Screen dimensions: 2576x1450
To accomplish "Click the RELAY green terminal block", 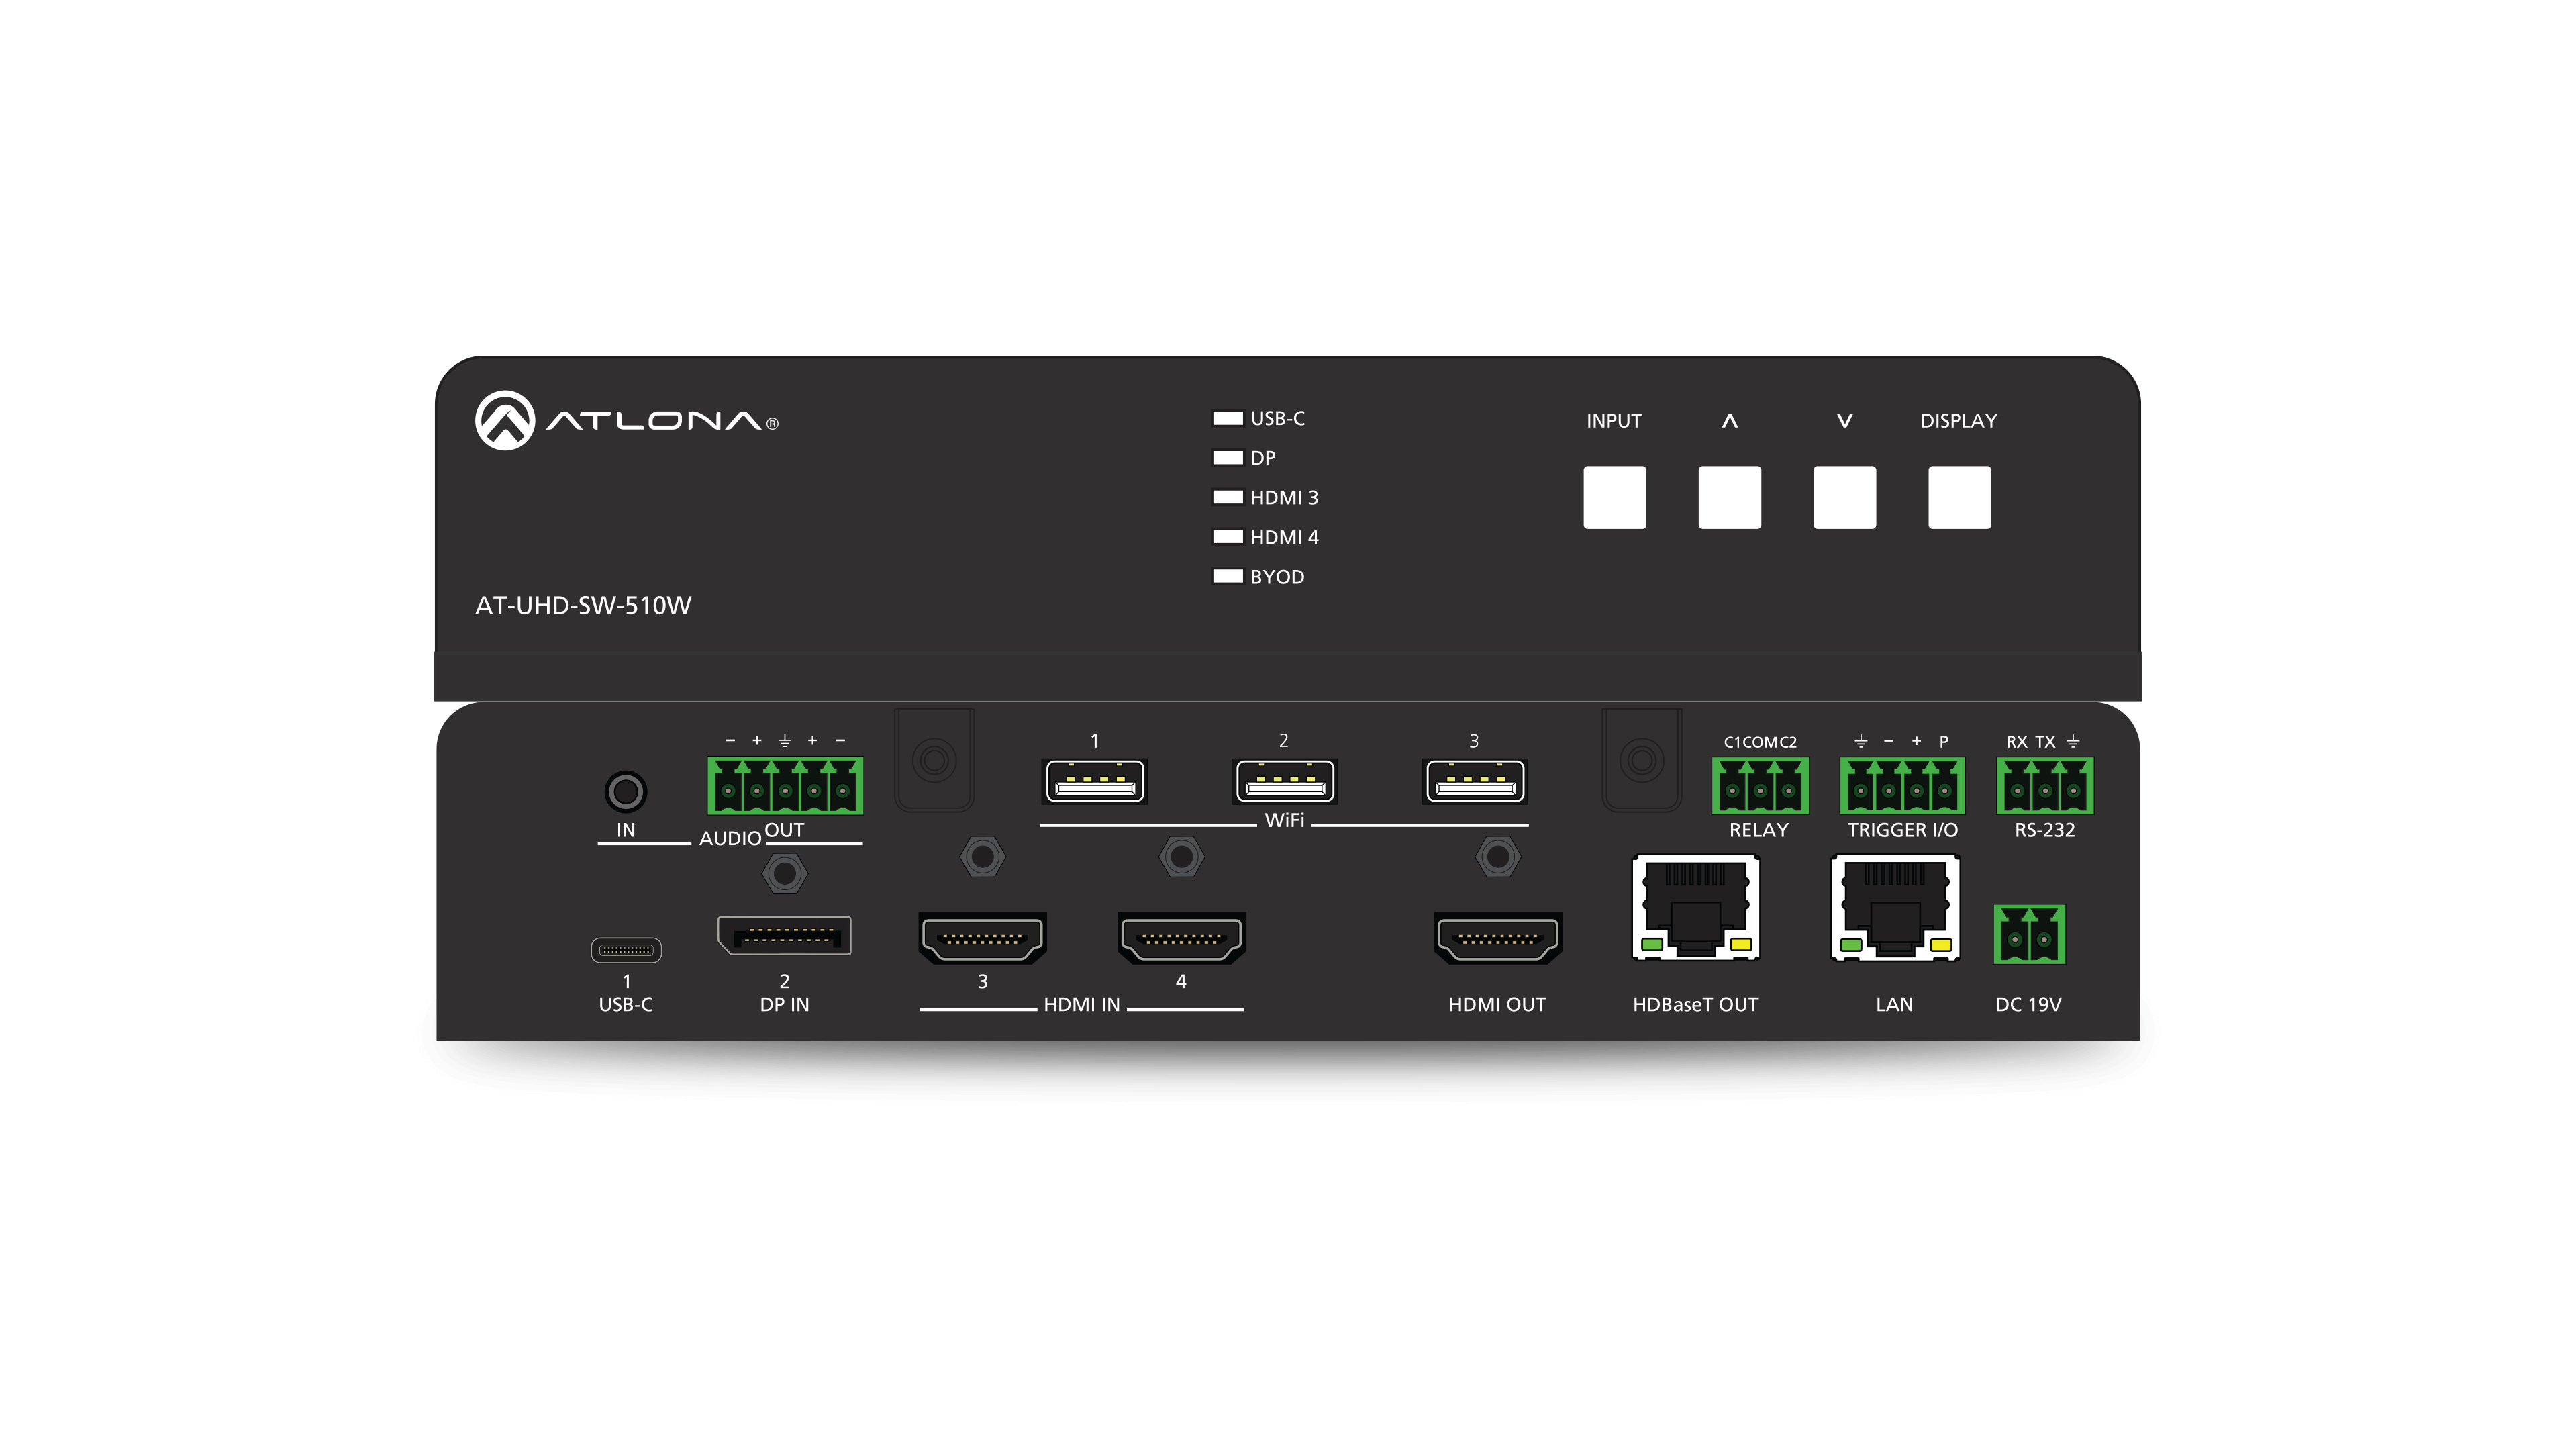I will point(1760,785).
